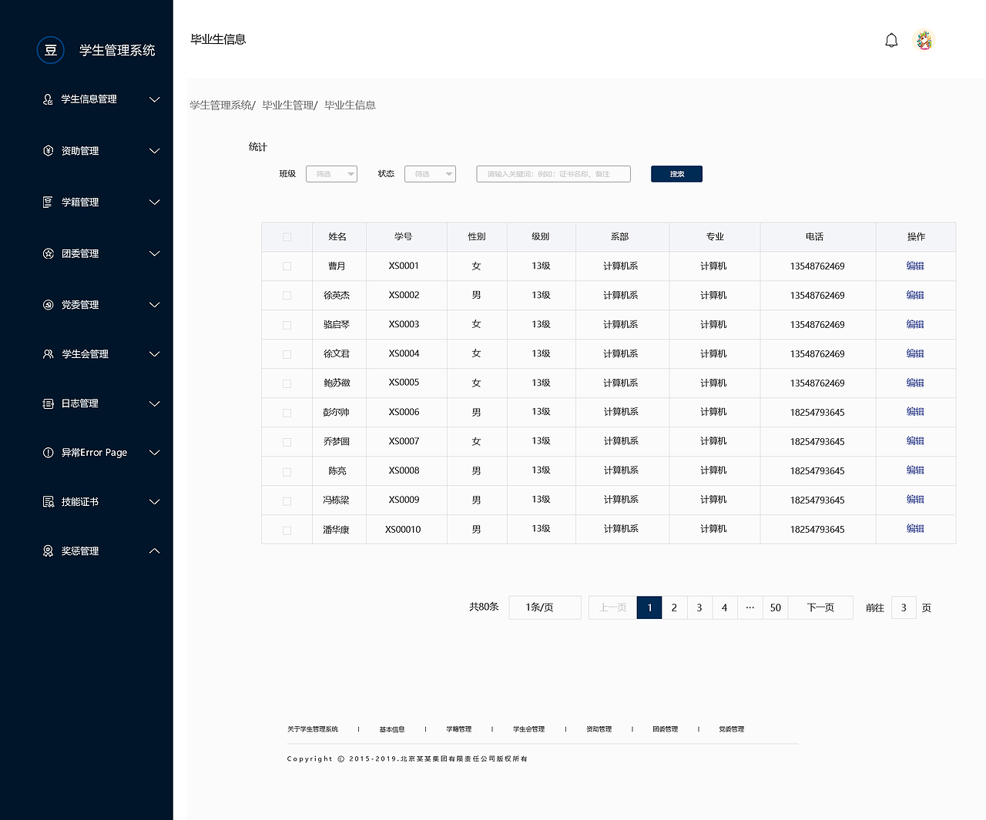Click the 团委管理 sidebar icon
986x820 pixels.
pos(47,253)
